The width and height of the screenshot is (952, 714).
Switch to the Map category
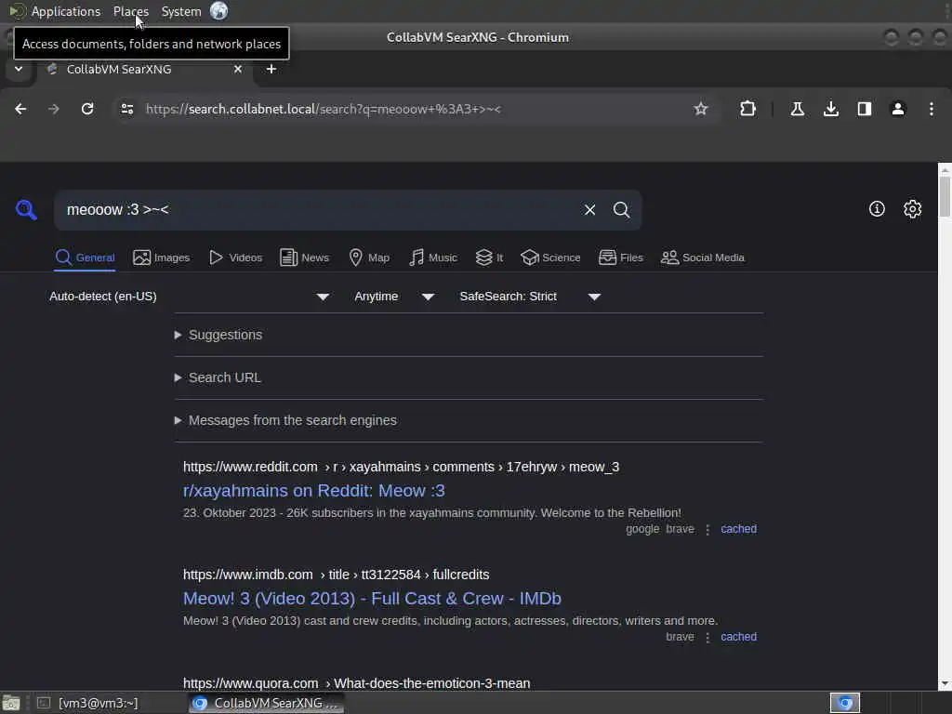[x=369, y=258]
